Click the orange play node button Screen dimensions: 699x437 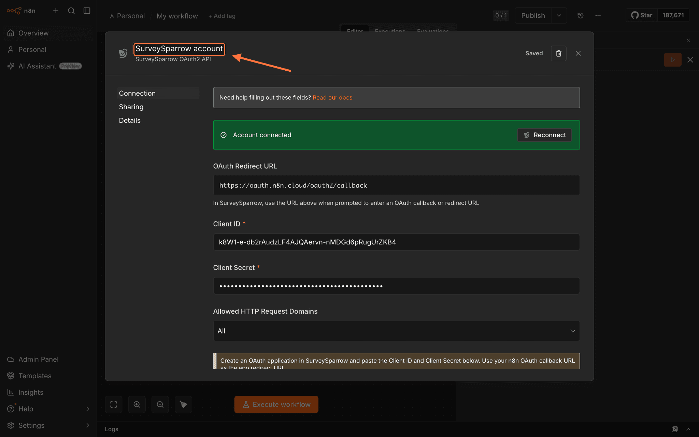tap(673, 60)
